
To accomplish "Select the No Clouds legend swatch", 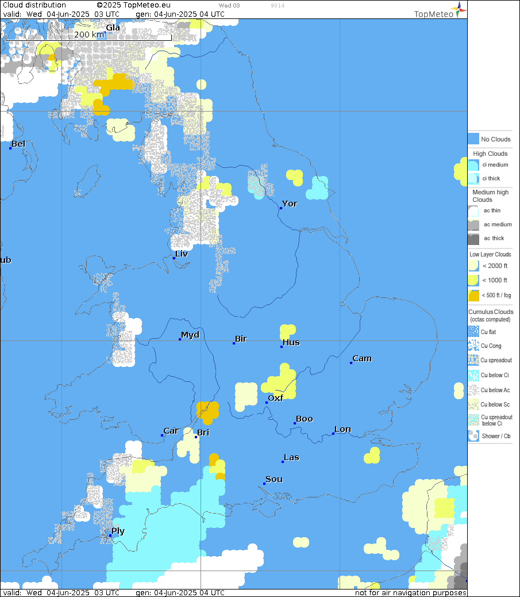I will coord(473,139).
